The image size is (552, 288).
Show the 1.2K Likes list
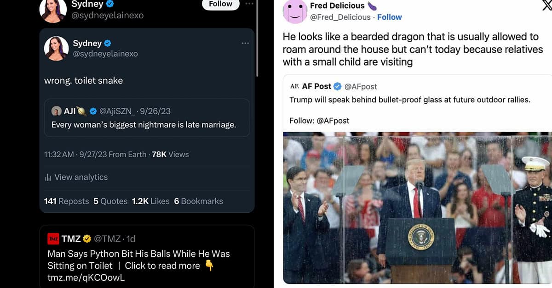pos(150,201)
